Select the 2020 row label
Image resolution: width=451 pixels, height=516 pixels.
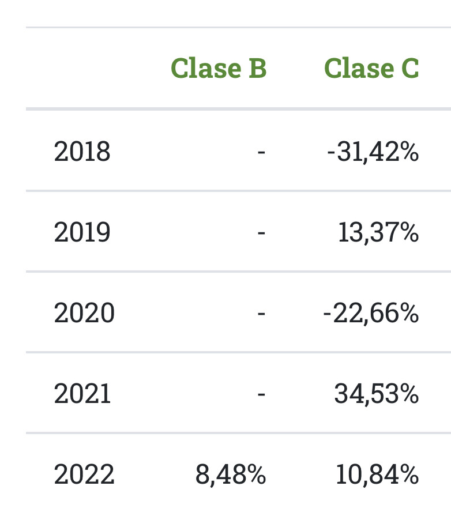click(x=84, y=313)
